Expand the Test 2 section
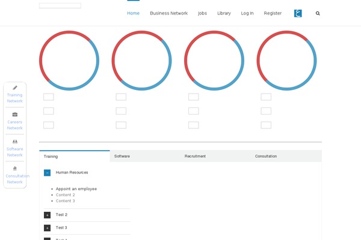The image size is (361, 240). point(47,215)
